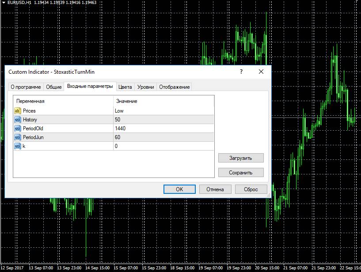The image size is (361, 272).
Task: Click the 15 Sep 23:00 time label
Action: tap(154, 268)
